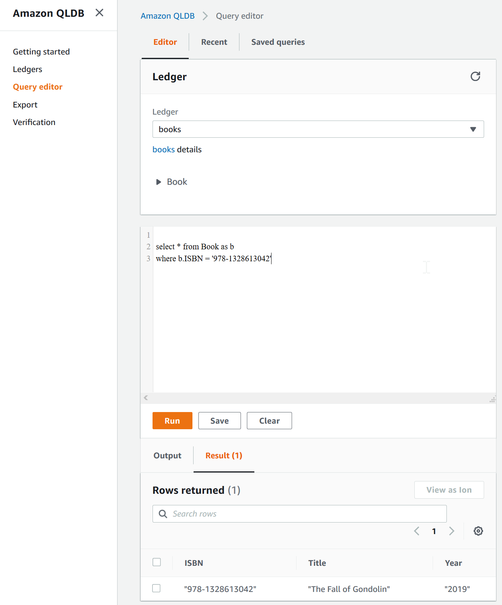This screenshot has width=502, height=605.
Task: Go to Export in sidebar
Action: (25, 105)
